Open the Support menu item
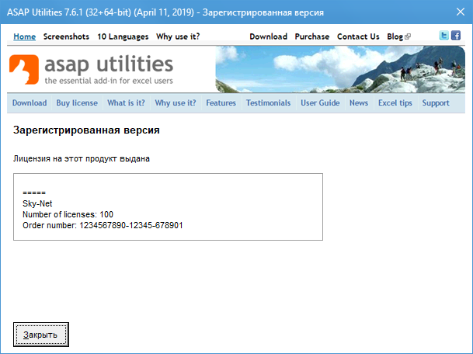 [x=436, y=102]
